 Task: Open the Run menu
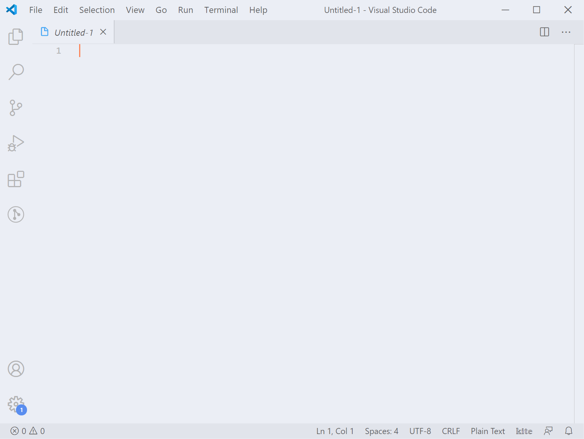pyautogui.click(x=186, y=10)
